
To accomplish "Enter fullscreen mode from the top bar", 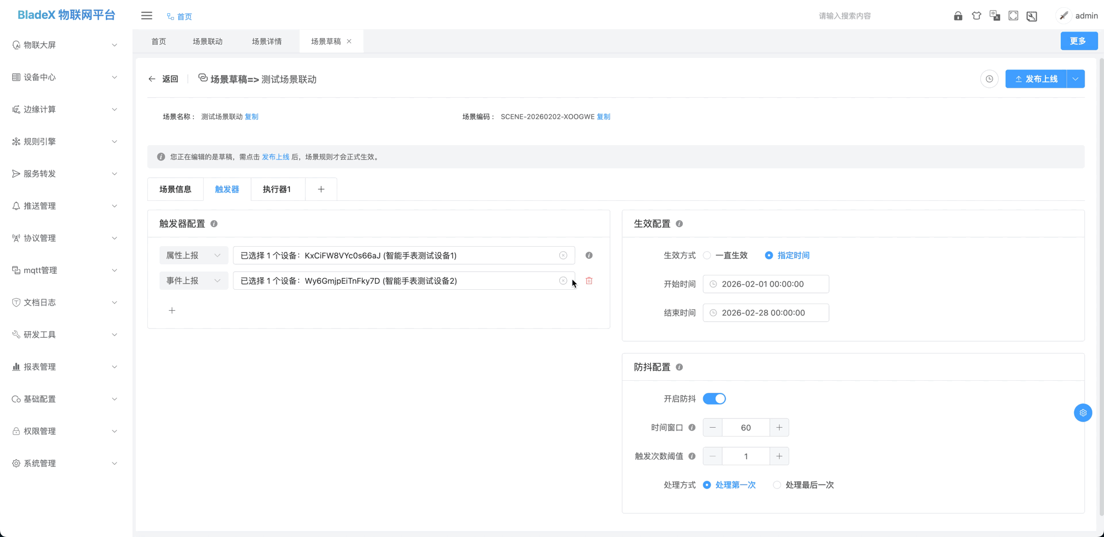I will 1013,15.
